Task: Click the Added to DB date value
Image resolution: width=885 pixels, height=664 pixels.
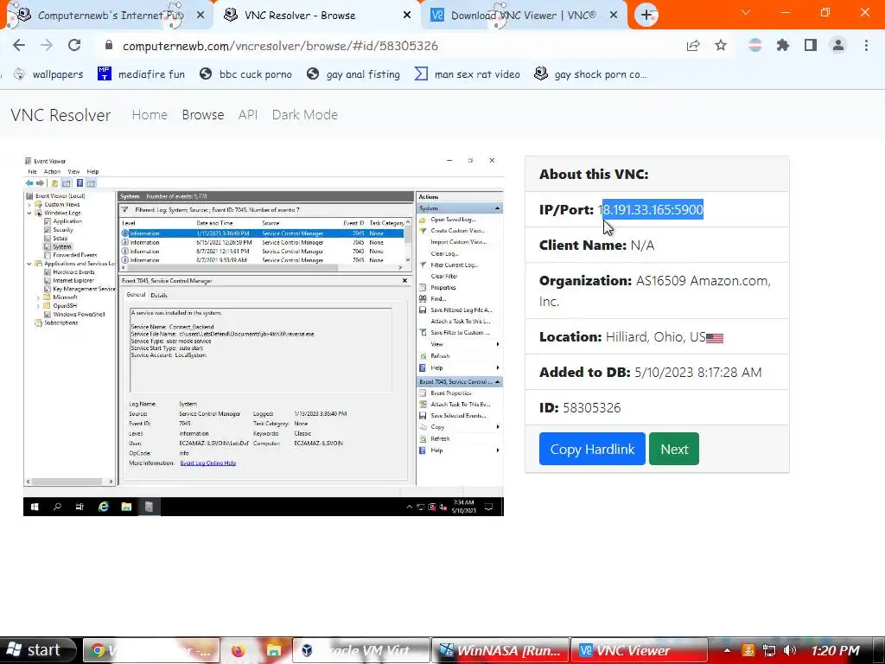Action: coord(698,372)
